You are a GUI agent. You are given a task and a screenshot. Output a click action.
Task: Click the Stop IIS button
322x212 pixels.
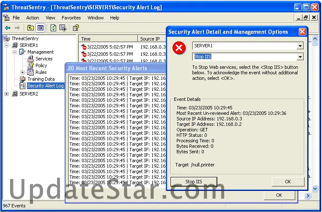point(194,182)
